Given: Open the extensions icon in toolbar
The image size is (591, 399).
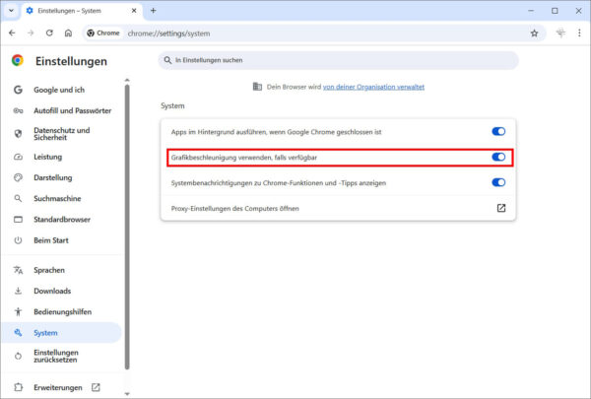Looking at the screenshot, I should pyautogui.click(x=560, y=33).
